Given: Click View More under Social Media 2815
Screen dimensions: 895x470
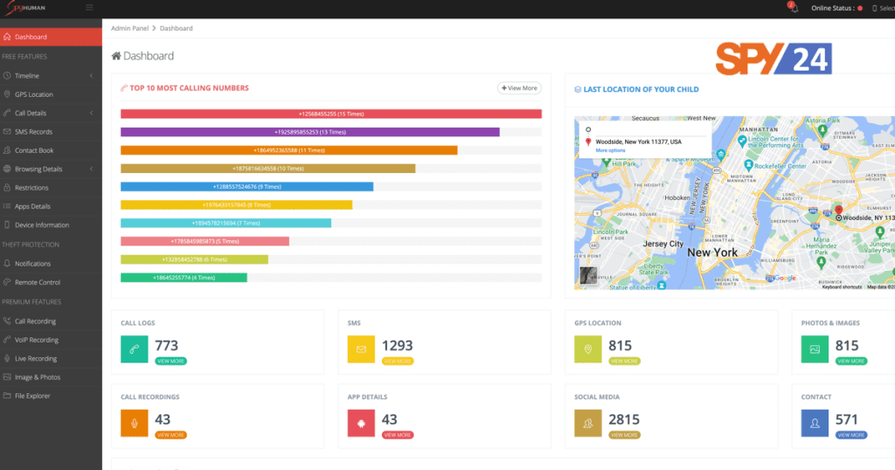Looking at the screenshot, I should click(624, 435).
